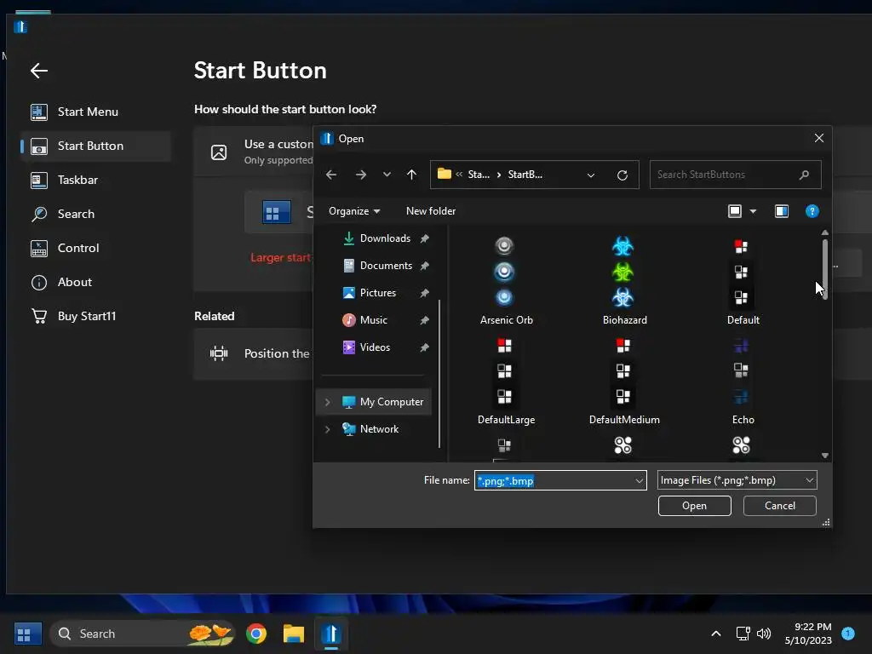
Task: Click the Cancel button
Action: tap(780, 506)
